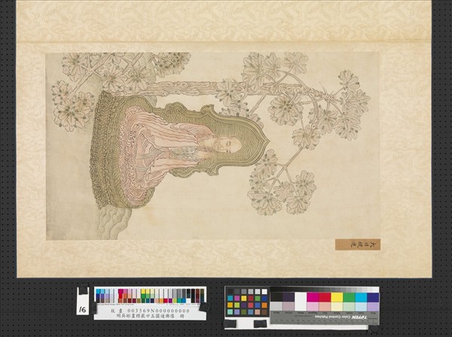Select the white patch on the Tiffen chart
The image size is (452, 337).
coord(300,297)
